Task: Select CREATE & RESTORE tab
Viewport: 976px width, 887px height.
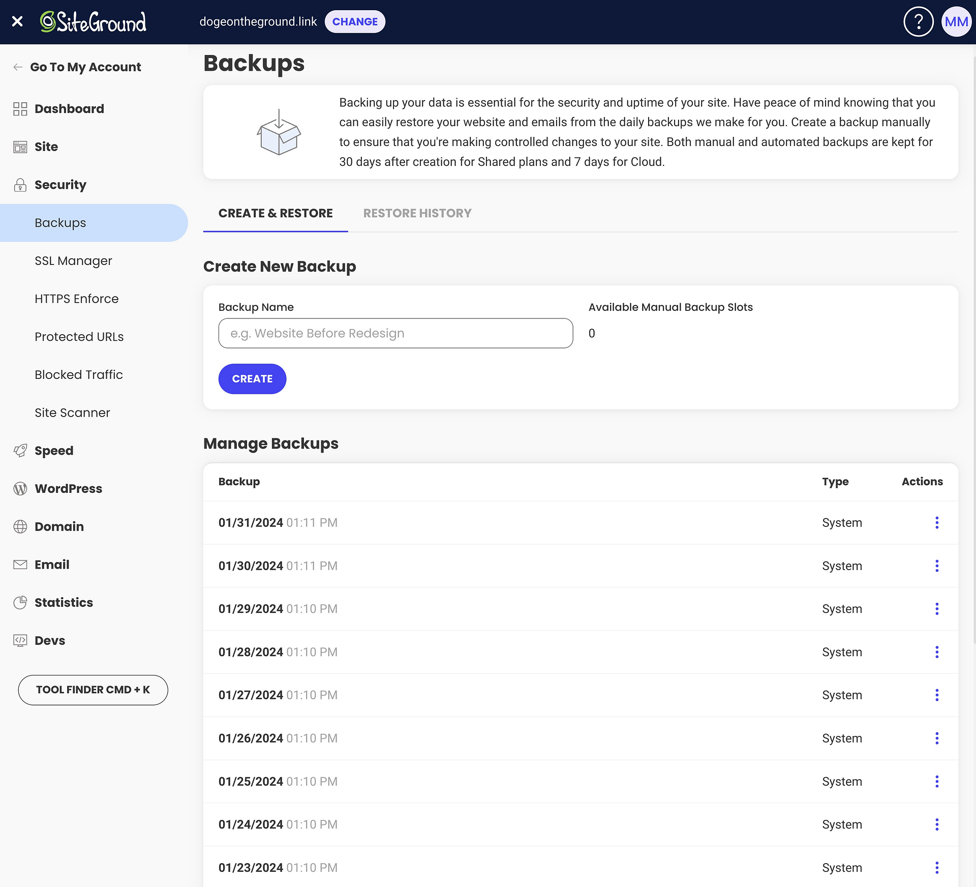Action: [276, 213]
